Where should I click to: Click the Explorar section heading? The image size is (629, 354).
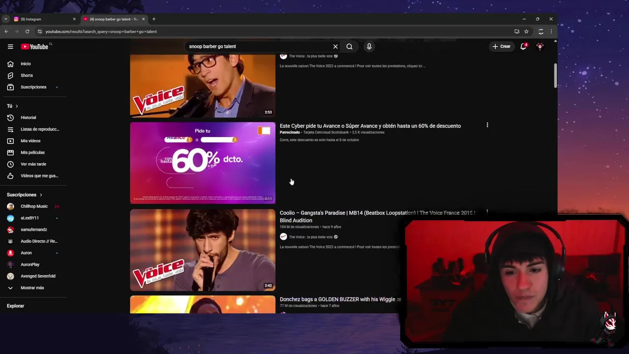click(x=15, y=306)
